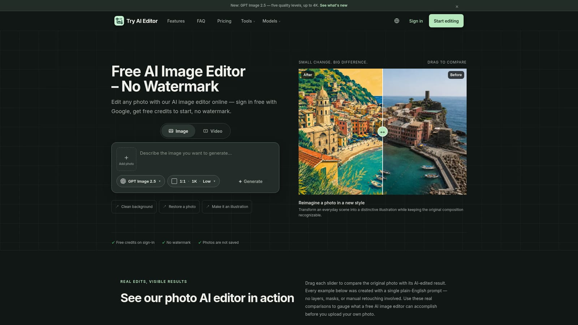
Task: Click the DRAG TO COMPARE label
Action: [447, 62]
